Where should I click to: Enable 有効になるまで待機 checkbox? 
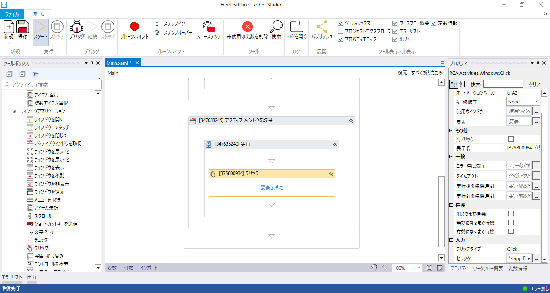tap(511, 231)
